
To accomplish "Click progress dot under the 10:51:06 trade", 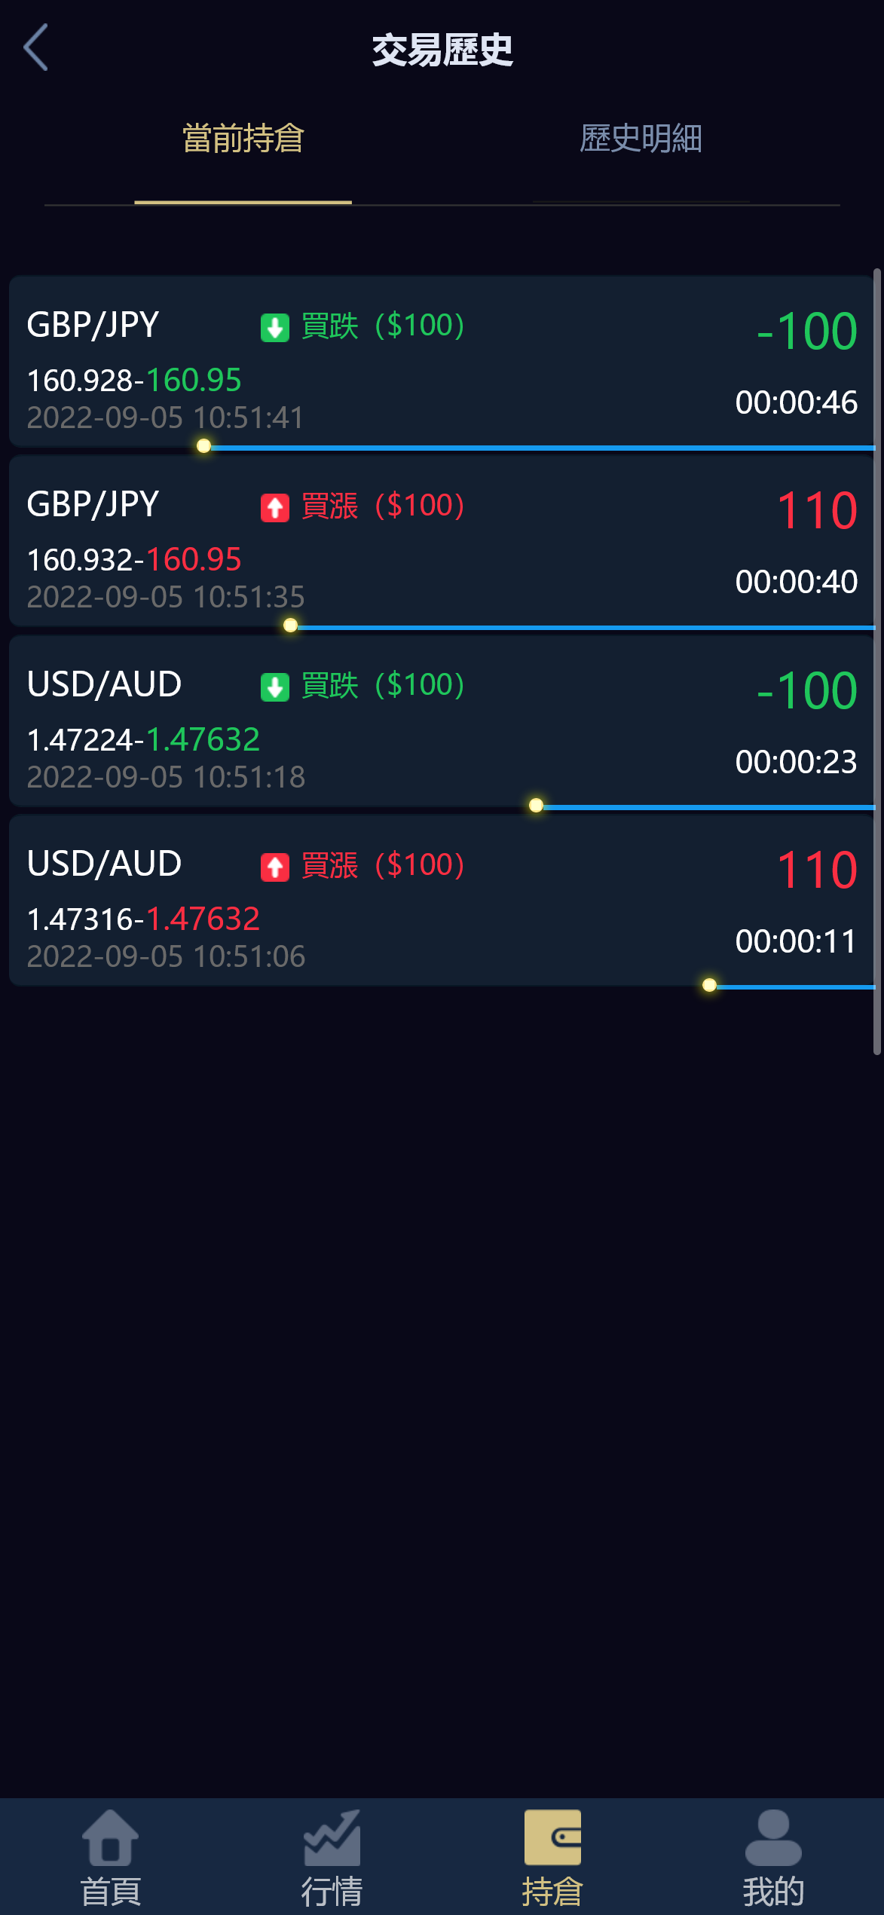I will click(x=709, y=985).
